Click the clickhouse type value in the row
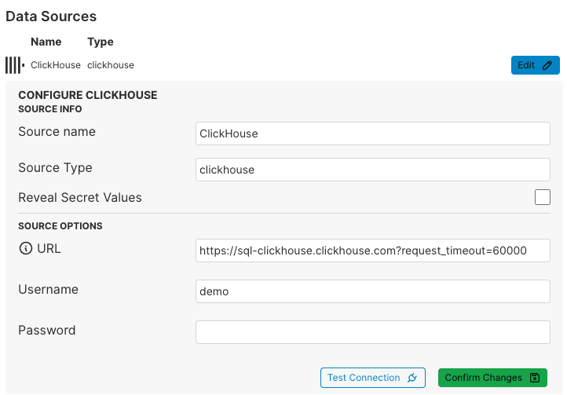This screenshot has width=567, height=395. pyautogui.click(x=111, y=65)
